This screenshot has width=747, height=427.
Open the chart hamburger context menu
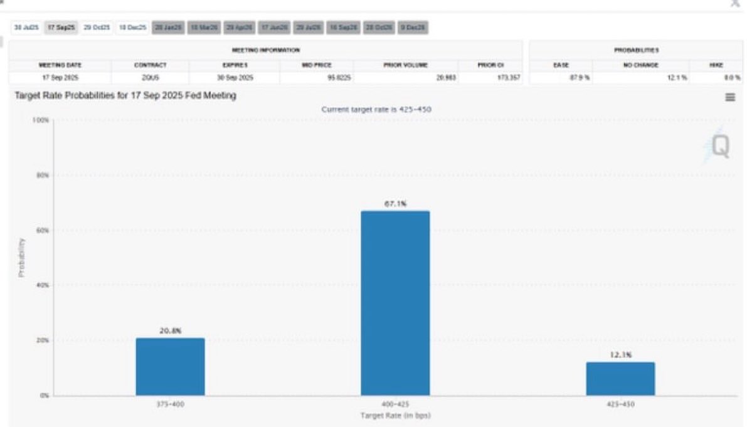[x=730, y=97]
